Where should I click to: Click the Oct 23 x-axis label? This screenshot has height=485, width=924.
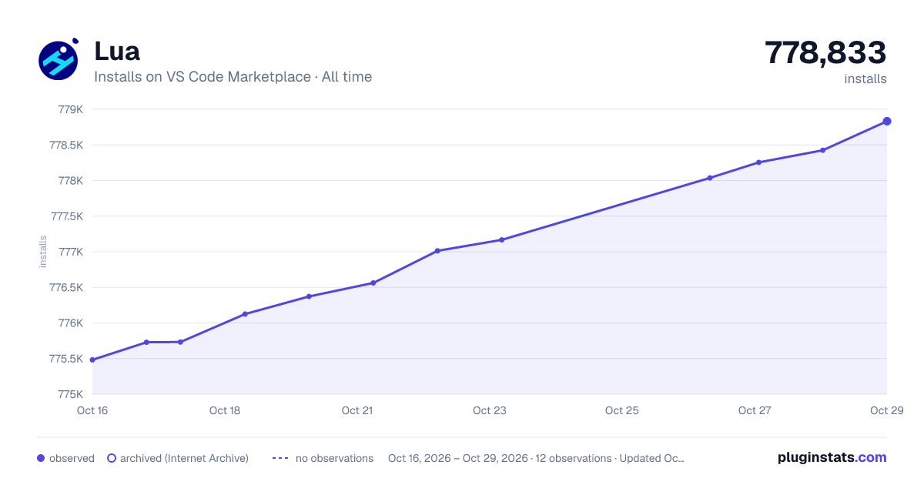click(x=490, y=410)
